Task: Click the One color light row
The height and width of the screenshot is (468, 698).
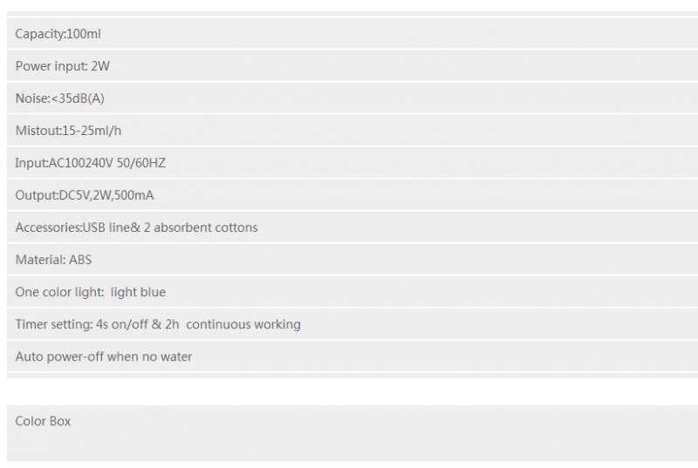Action: (352, 292)
